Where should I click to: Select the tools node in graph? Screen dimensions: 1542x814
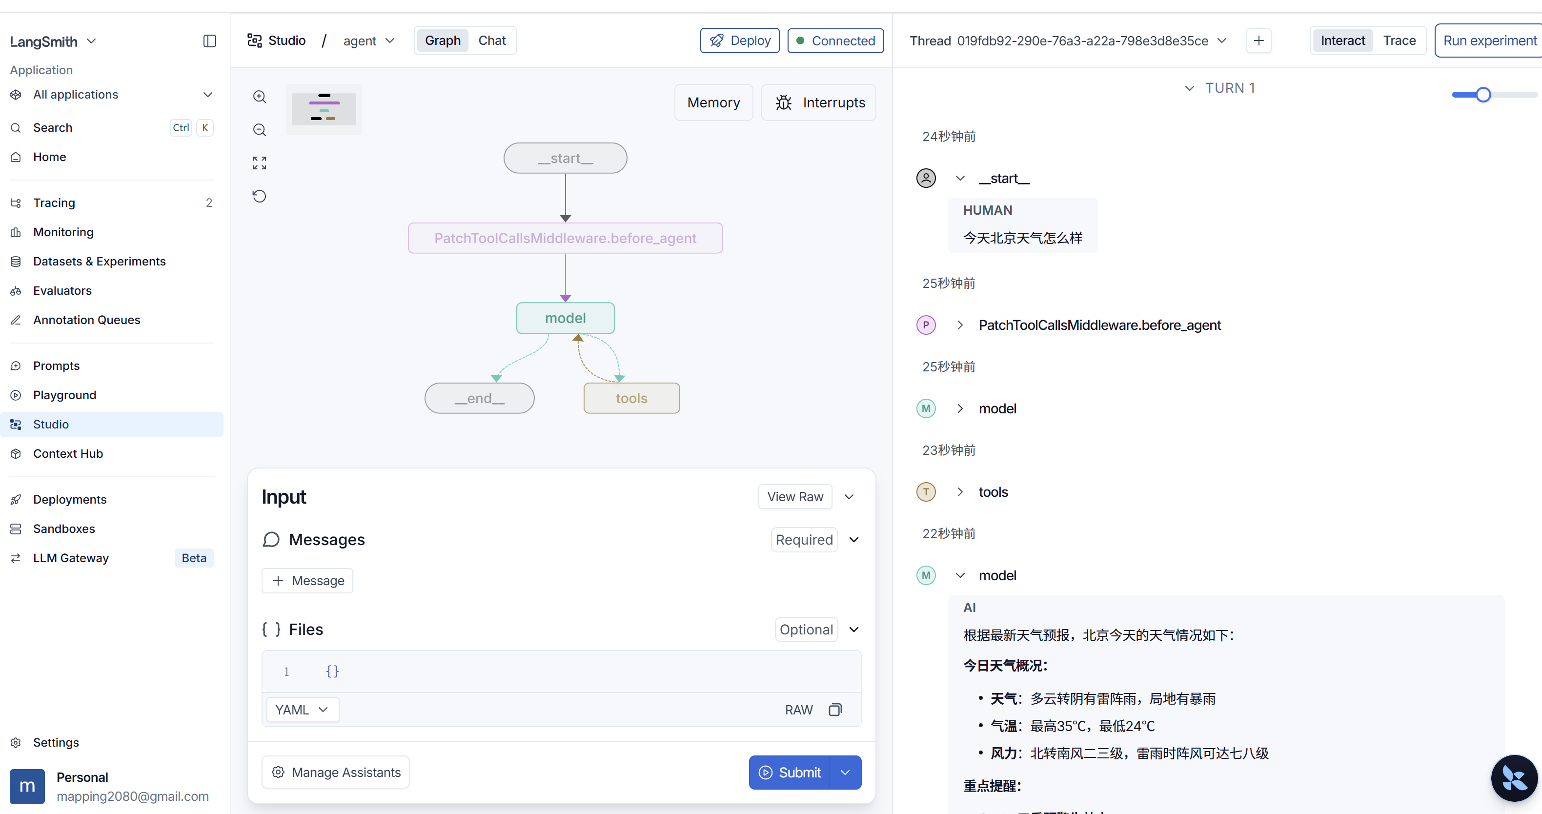[x=631, y=398]
